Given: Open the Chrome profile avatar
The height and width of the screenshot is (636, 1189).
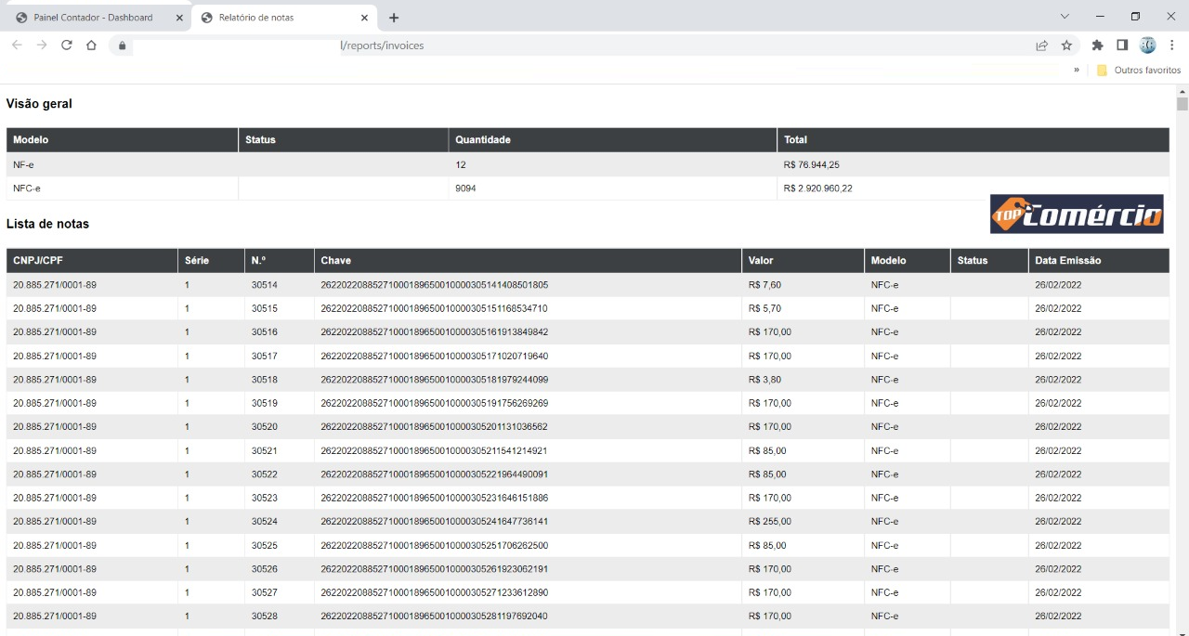Looking at the screenshot, I should [x=1147, y=45].
